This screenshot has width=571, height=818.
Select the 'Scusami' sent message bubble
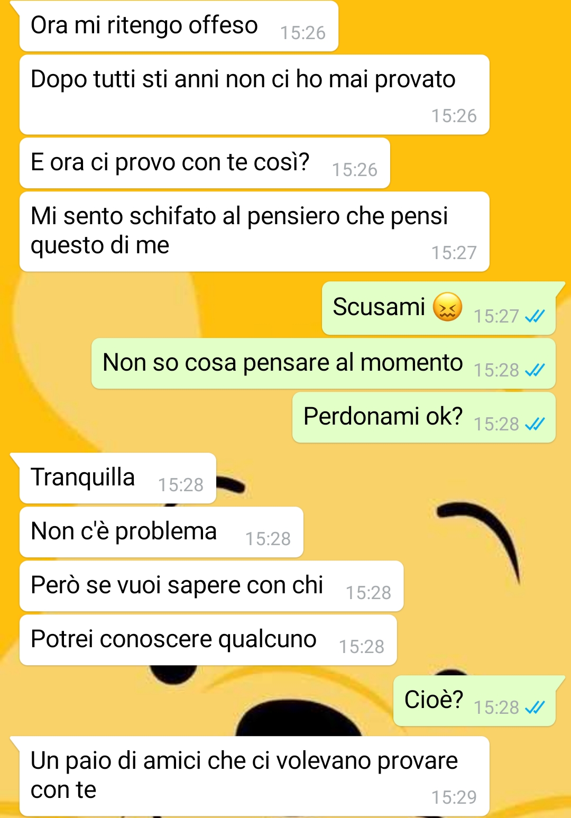coord(439,308)
